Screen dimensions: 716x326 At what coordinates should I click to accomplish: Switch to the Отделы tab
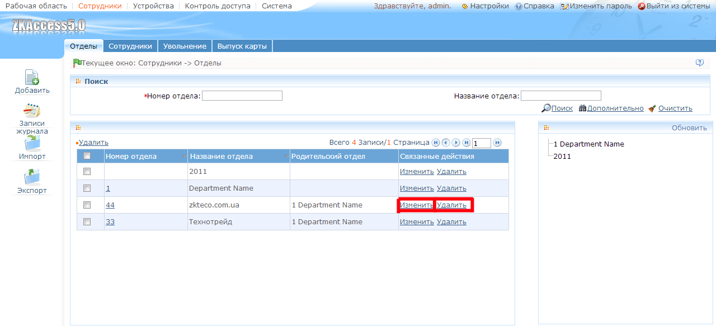pyautogui.click(x=83, y=46)
